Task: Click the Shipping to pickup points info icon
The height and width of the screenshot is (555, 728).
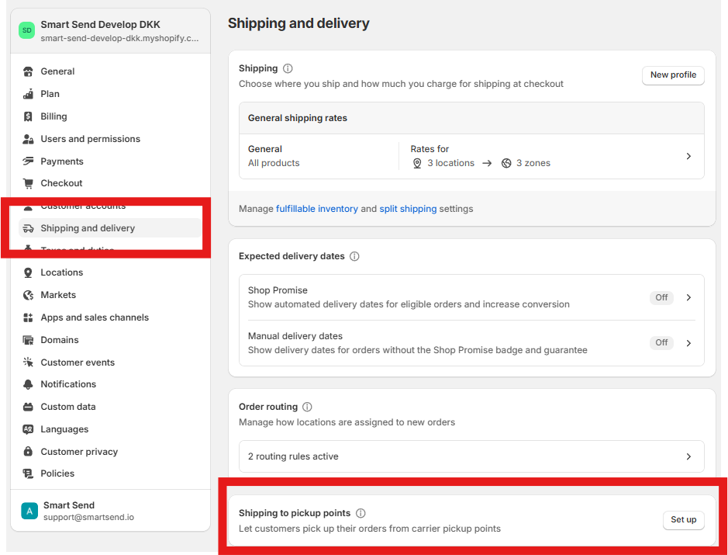Action: (361, 512)
